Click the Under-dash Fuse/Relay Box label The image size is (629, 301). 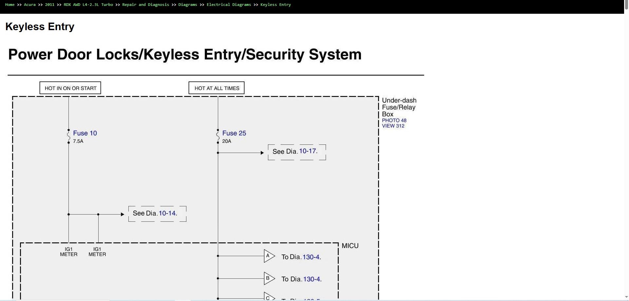click(x=399, y=107)
